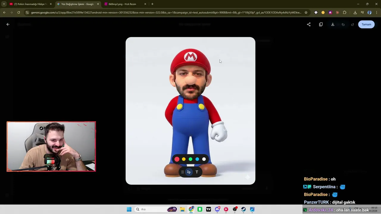This screenshot has width=381, height=214.
Task: Click the gemini.google.com address bar
Action: coord(166,12)
